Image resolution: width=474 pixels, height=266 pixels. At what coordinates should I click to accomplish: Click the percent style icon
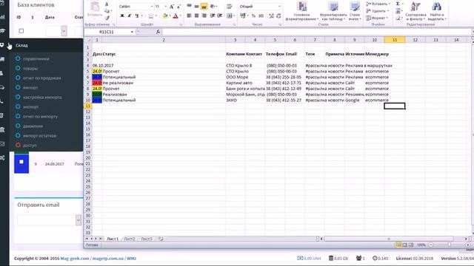tap(253, 16)
